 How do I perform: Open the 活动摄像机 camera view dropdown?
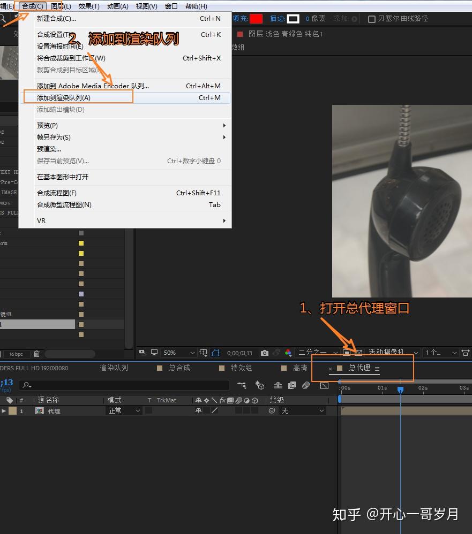pos(392,353)
